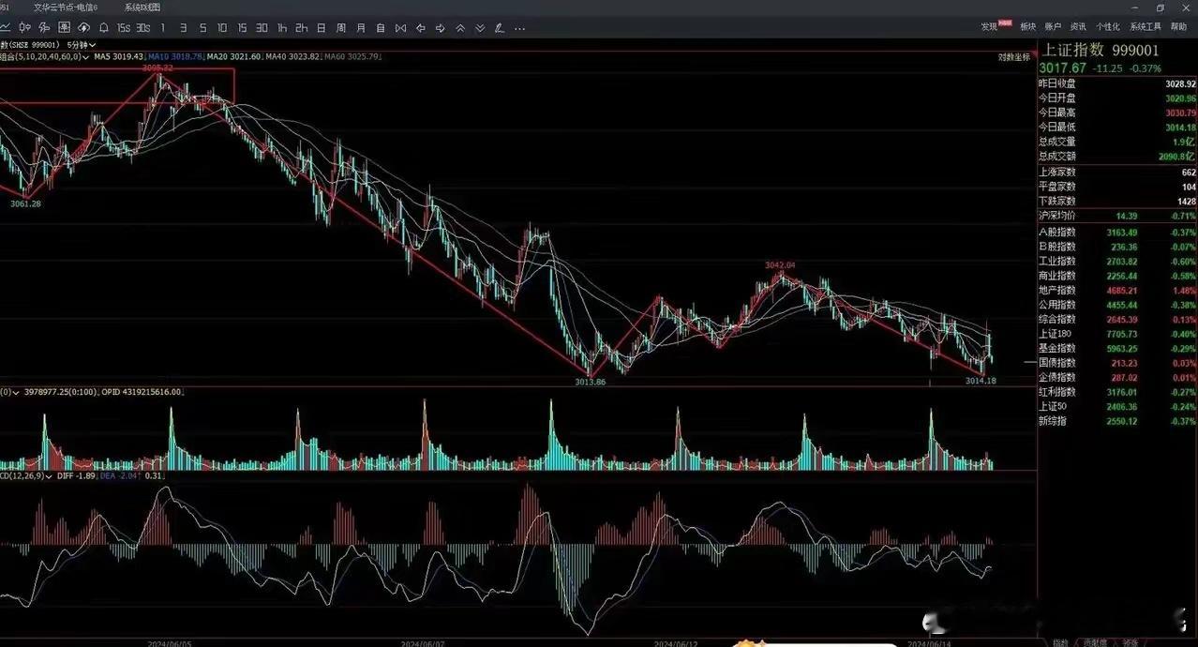Select the drawing pencil tool icon

click(499, 28)
